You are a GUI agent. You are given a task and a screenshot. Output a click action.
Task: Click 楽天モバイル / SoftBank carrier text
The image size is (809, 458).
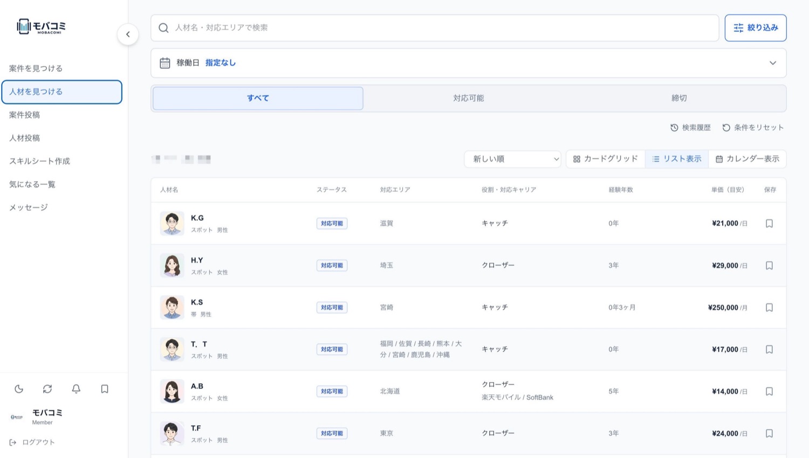click(x=517, y=398)
